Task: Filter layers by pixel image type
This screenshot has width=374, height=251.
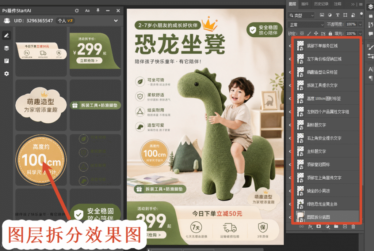Action: point(322,15)
